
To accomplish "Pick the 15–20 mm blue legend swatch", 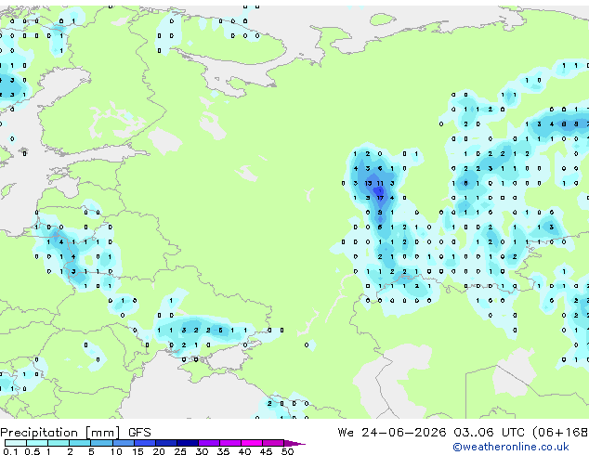I will pos(144,443).
